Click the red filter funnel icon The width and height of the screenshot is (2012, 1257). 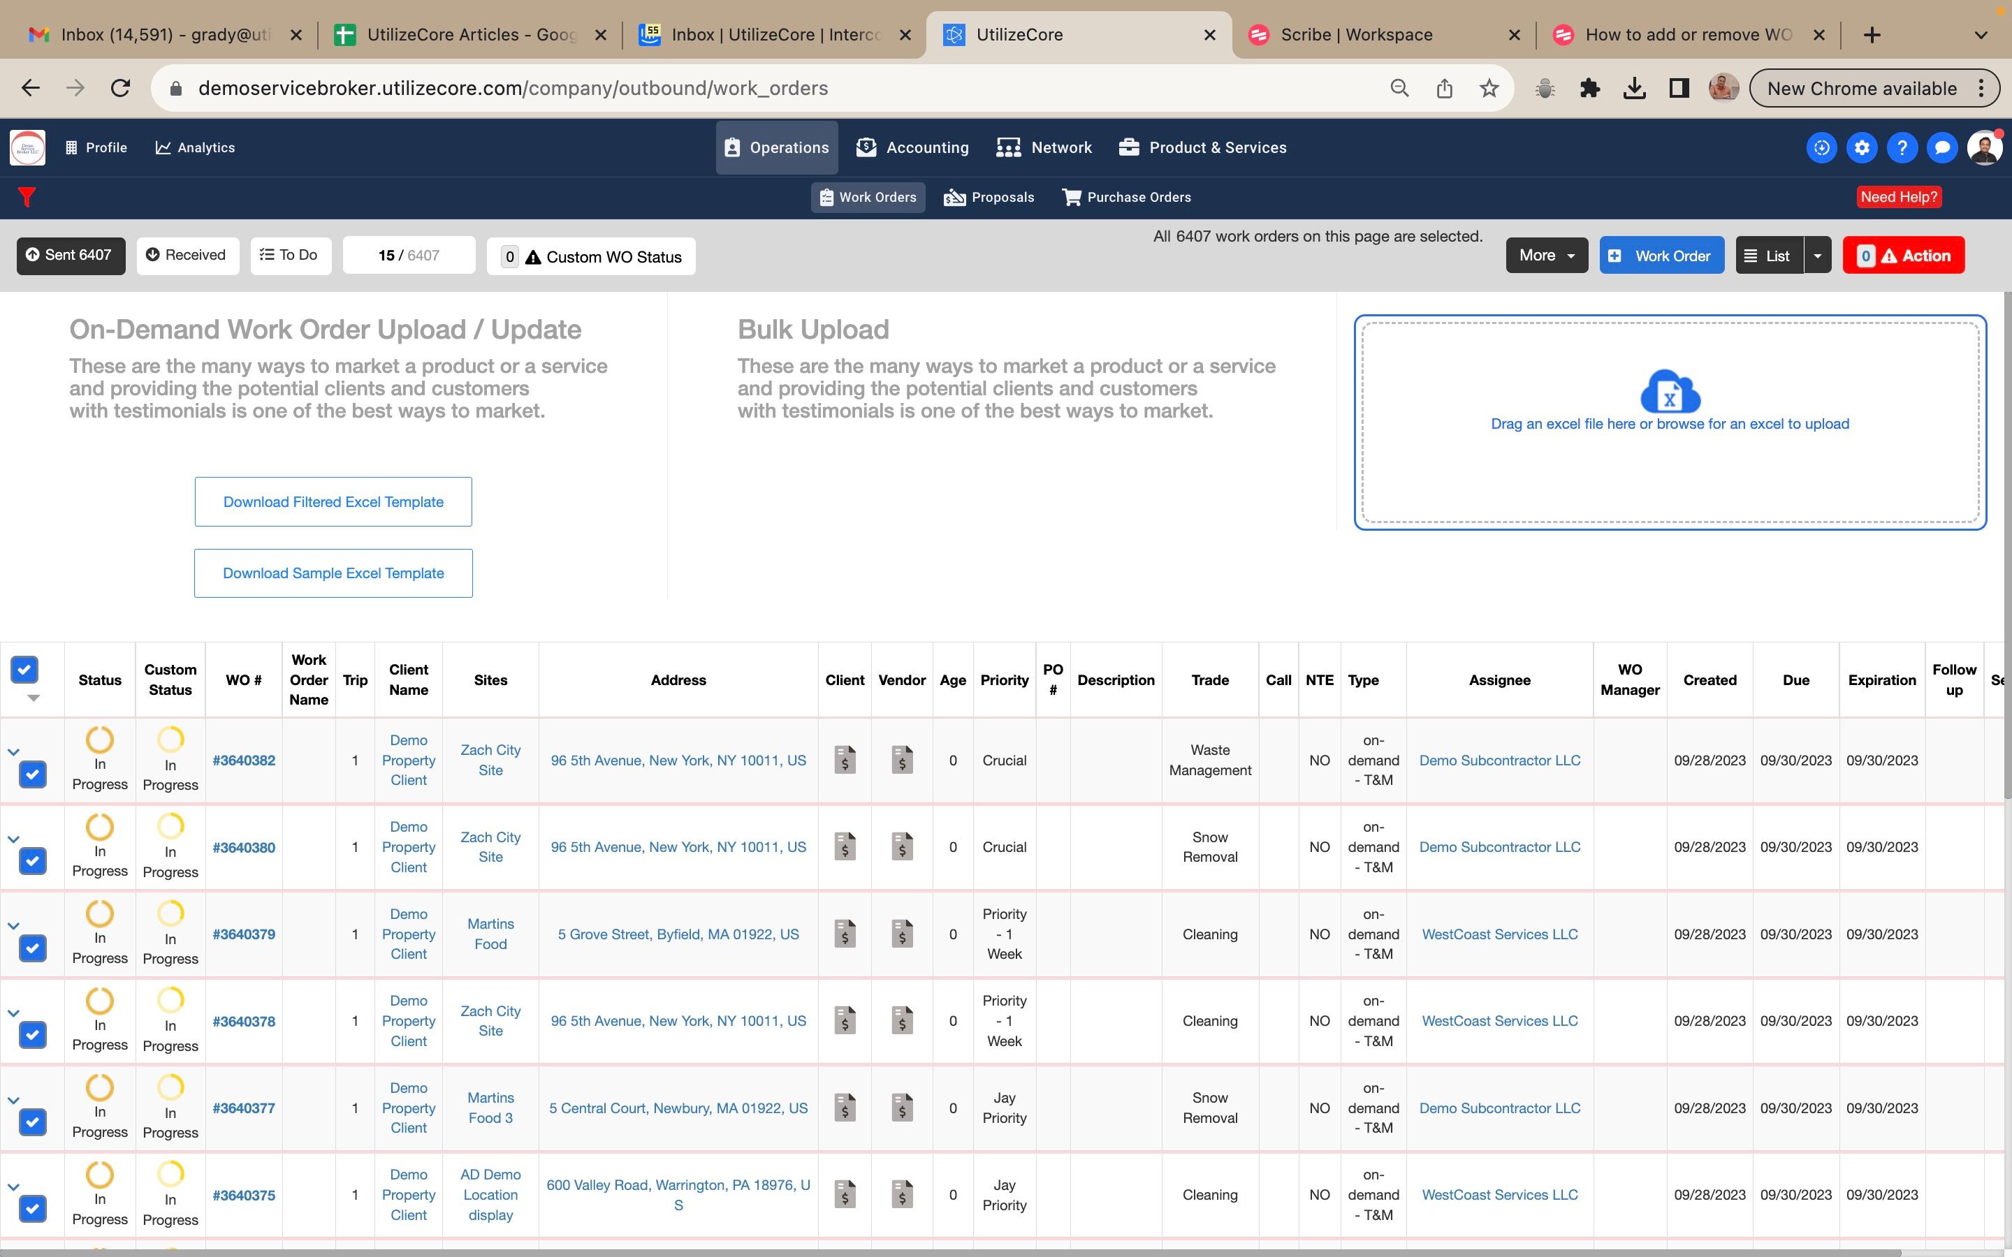(27, 197)
